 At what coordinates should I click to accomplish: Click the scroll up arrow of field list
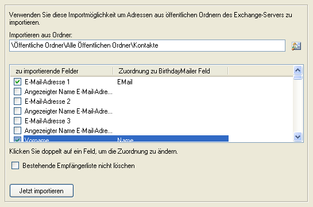point(298,70)
